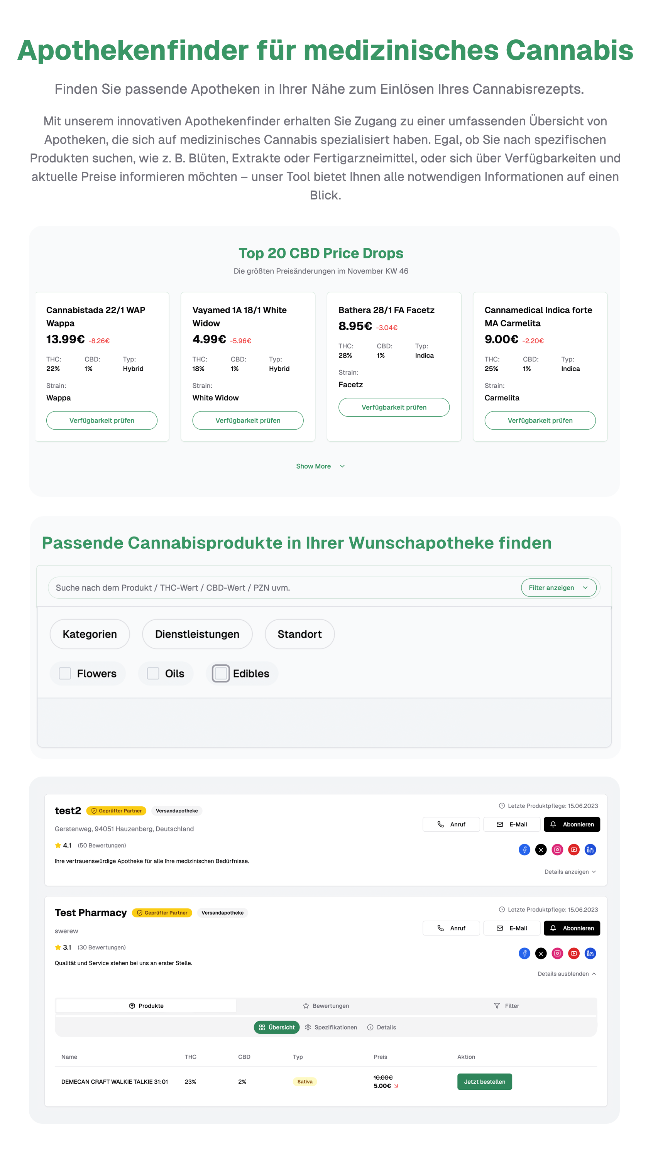Open Test Pharmacy's Instagram icon

click(557, 953)
